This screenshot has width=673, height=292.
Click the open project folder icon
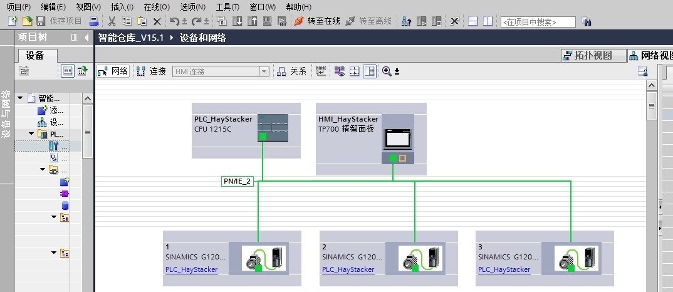(x=27, y=21)
